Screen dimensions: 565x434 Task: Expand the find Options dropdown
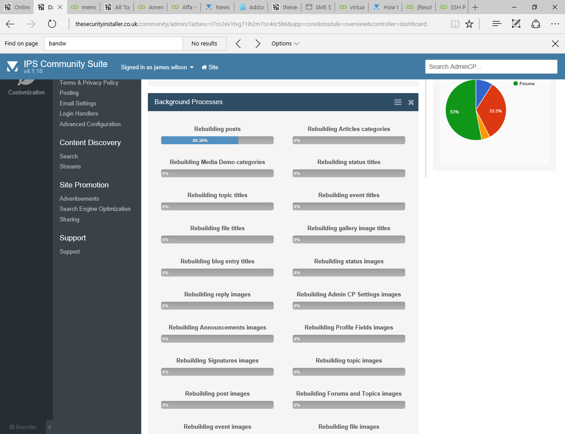pos(285,44)
